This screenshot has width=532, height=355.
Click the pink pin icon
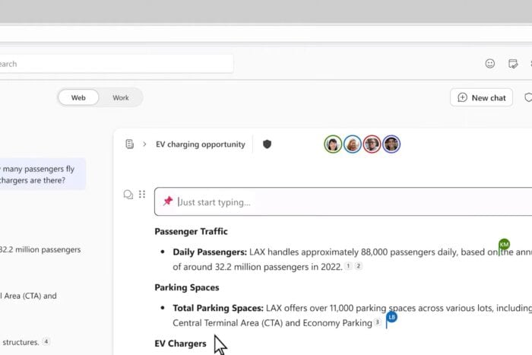168,201
